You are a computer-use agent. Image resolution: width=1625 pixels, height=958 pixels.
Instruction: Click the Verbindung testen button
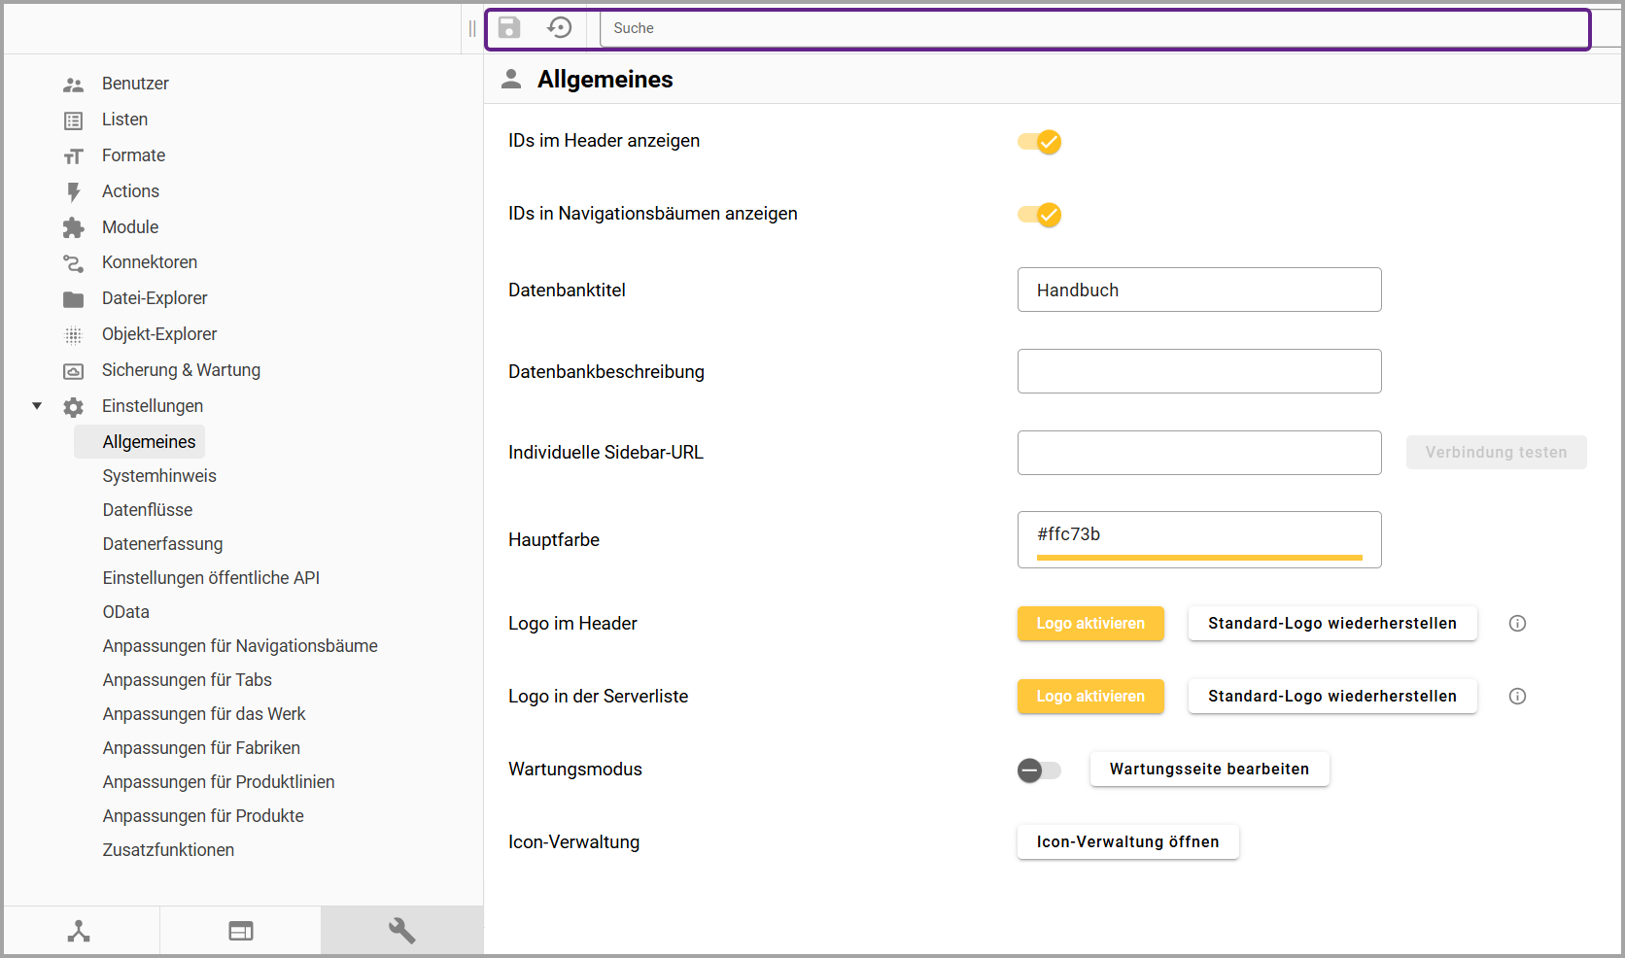coord(1496,453)
